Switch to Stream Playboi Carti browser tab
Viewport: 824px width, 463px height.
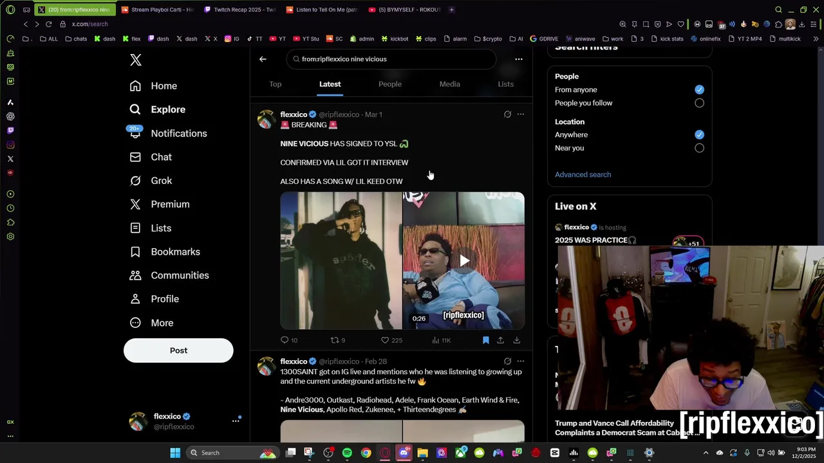156,10
